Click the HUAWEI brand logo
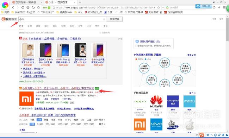229x138 pixels. [156, 101]
